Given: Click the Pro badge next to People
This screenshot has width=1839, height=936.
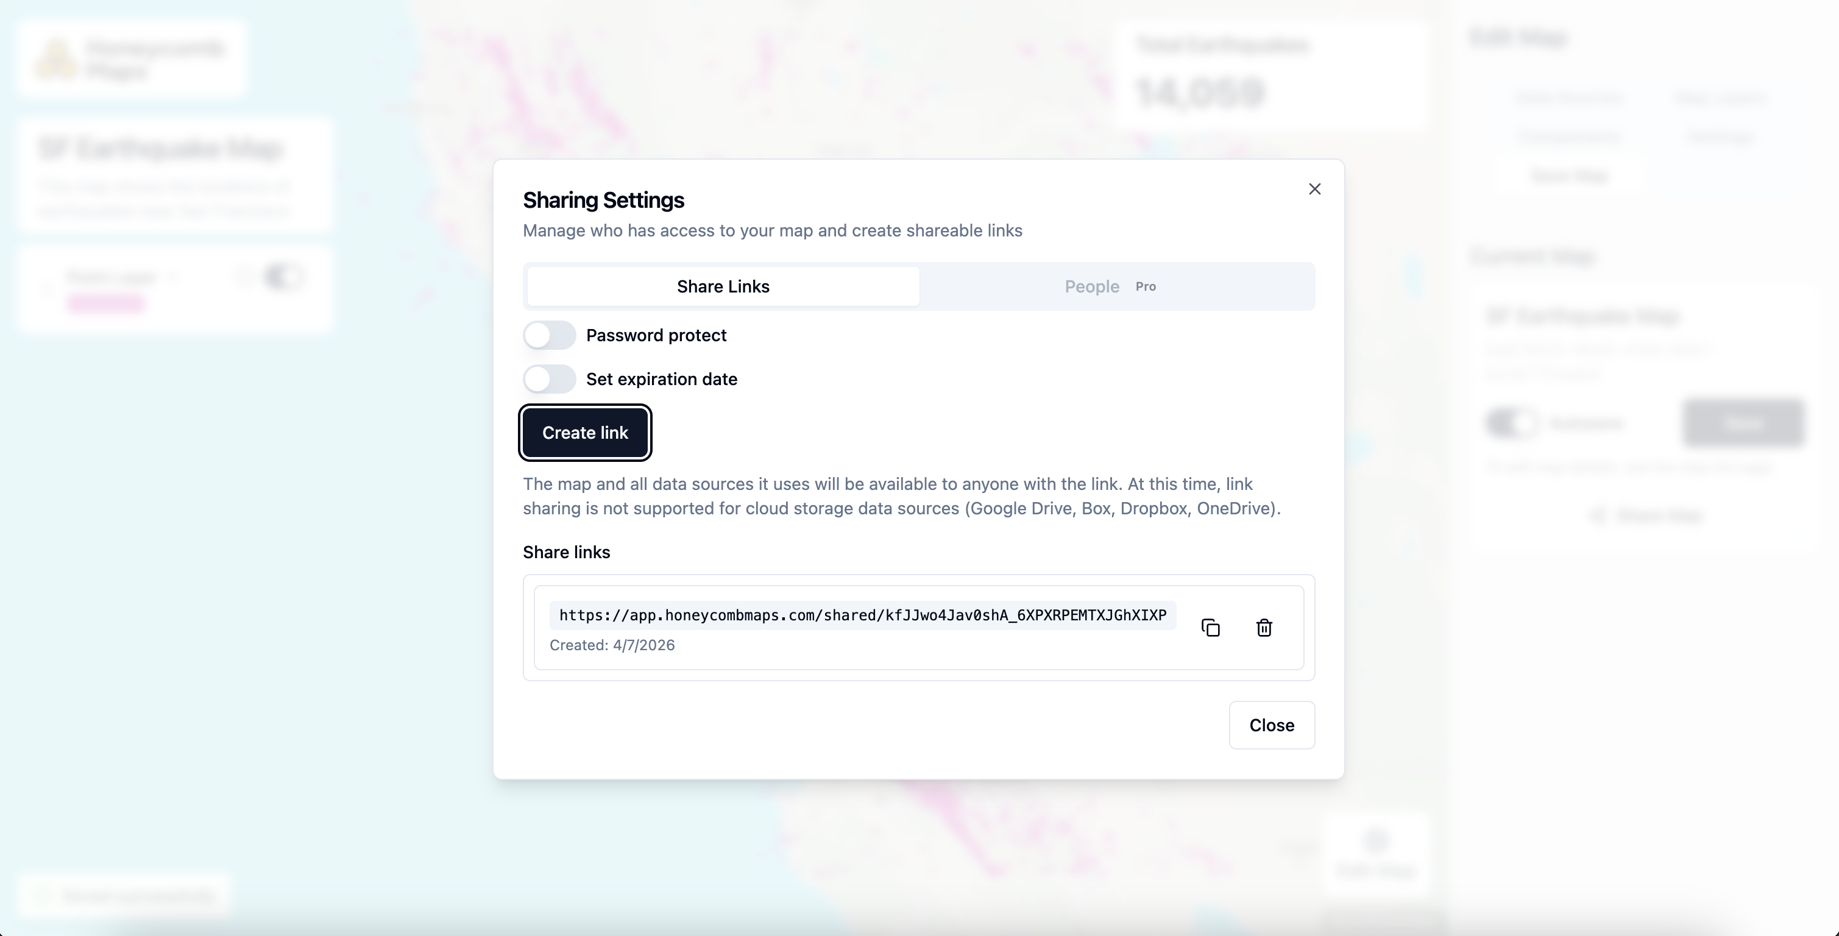Looking at the screenshot, I should tap(1146, 286).
